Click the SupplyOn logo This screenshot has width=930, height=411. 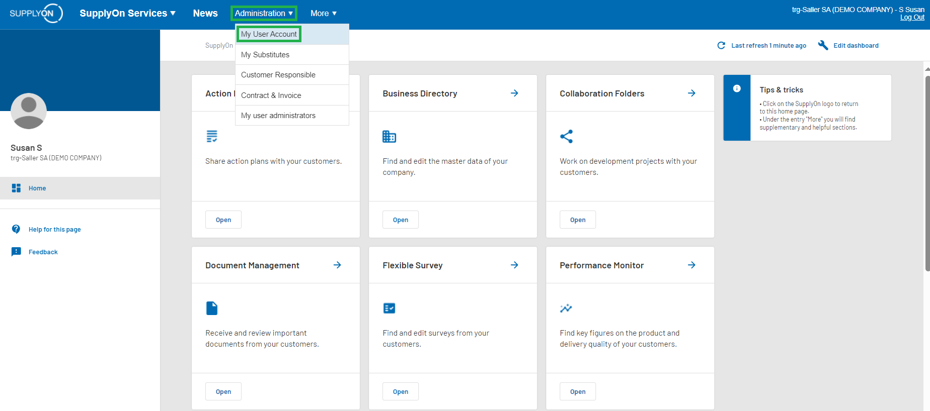[36, 13]
